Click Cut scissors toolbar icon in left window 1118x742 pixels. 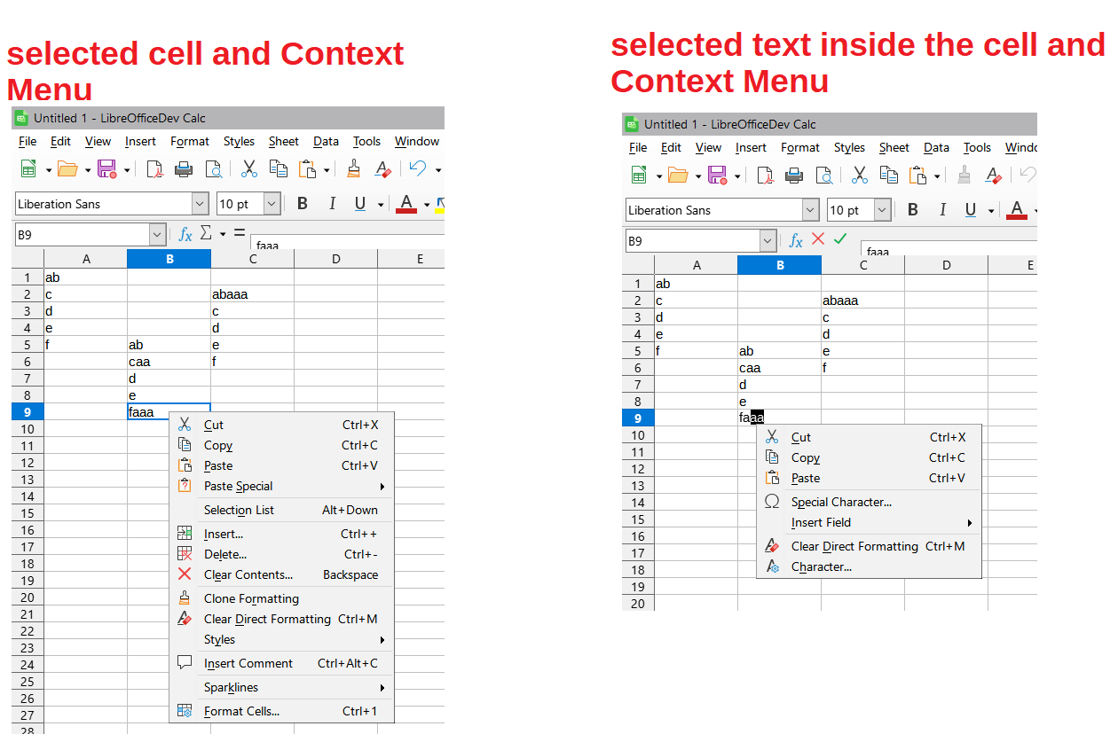click(x=249, y=168)
